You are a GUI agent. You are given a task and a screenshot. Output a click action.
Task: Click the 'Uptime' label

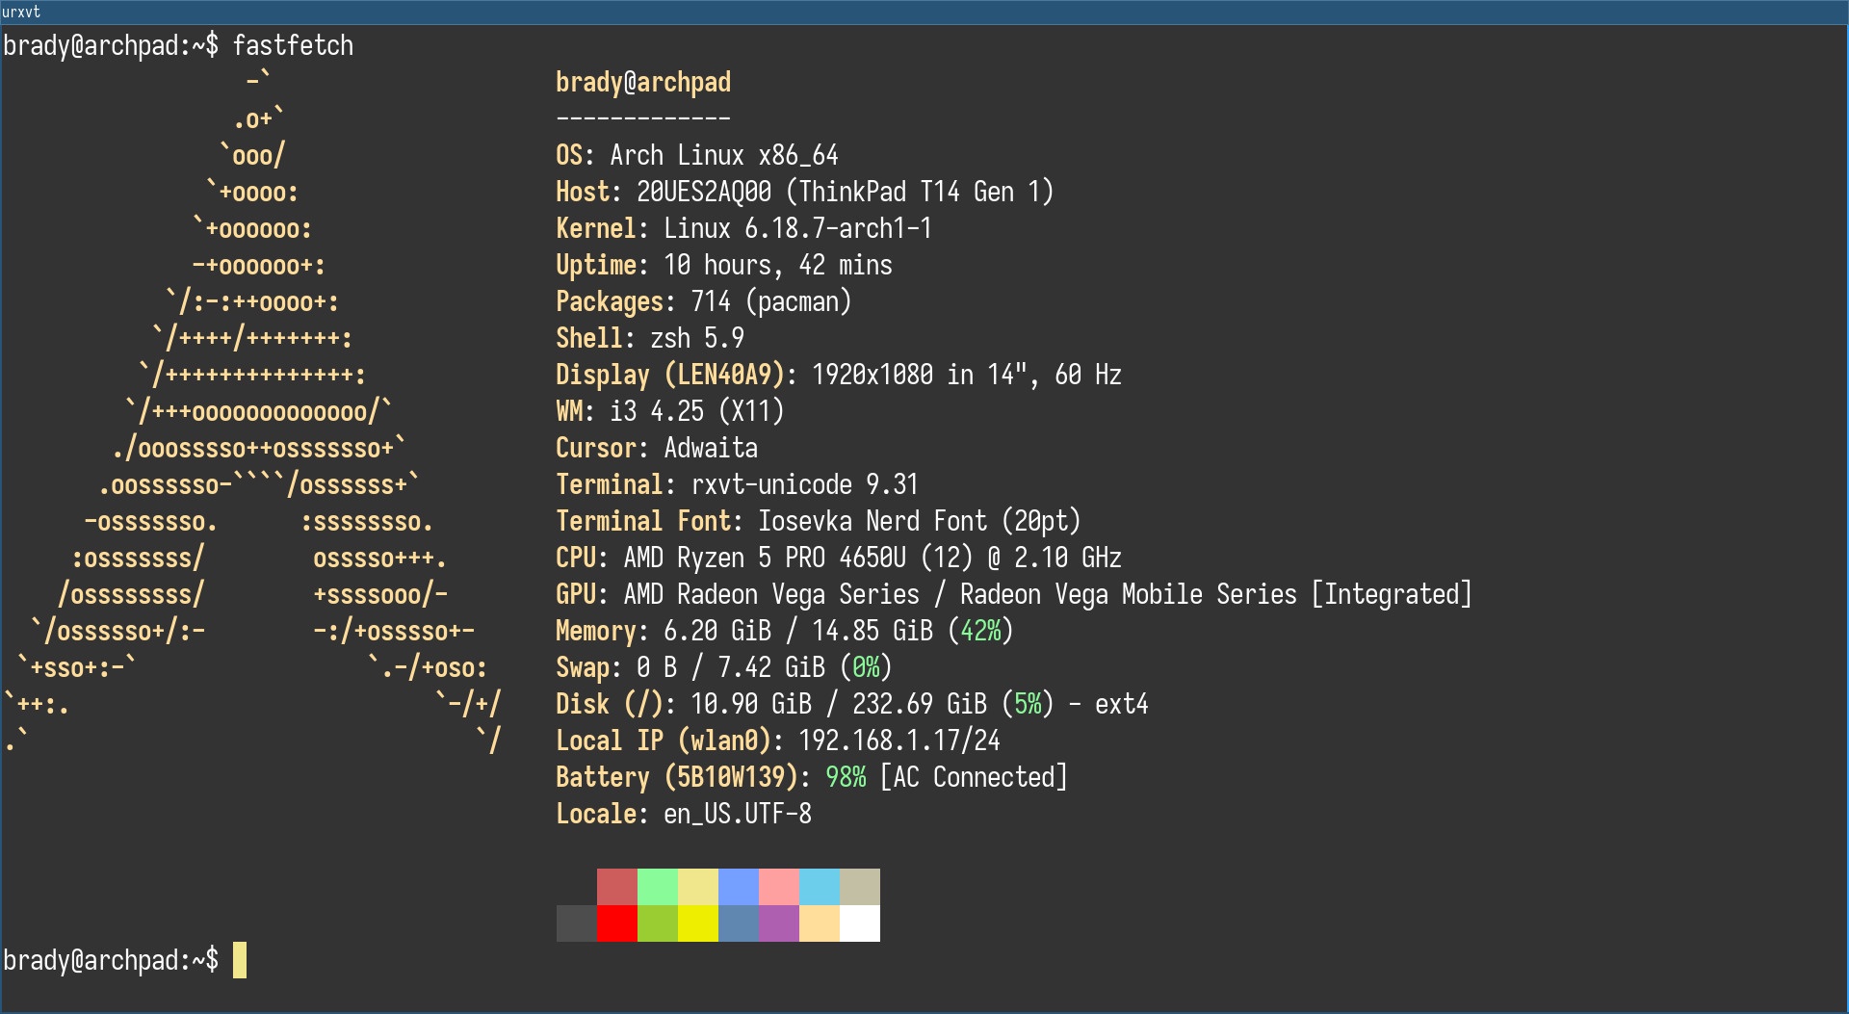[596, 265]
